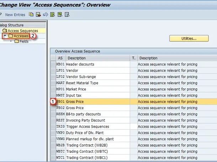Toggle row selector for WB2B Trading Contract

pyautogui.click(x=53, y=145)
